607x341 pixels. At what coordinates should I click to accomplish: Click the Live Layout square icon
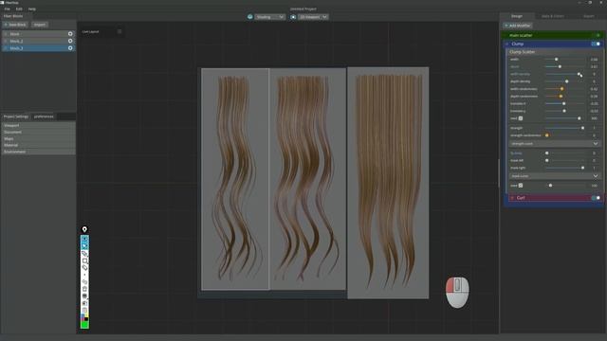(x=120, y=31)
